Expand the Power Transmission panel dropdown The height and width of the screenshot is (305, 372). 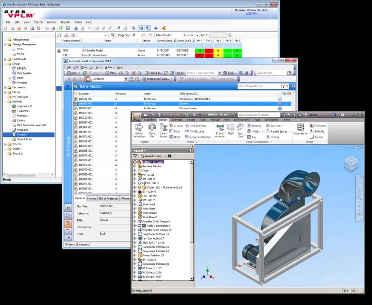(x=271, y=142)
